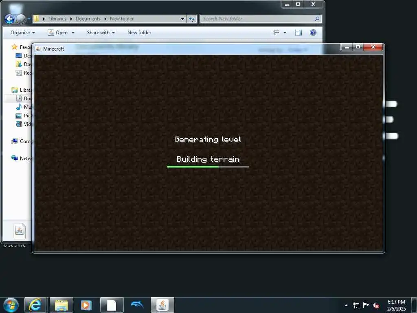
Task: Open the blank document taskbar icon
Action: click(x=112, y=305)
